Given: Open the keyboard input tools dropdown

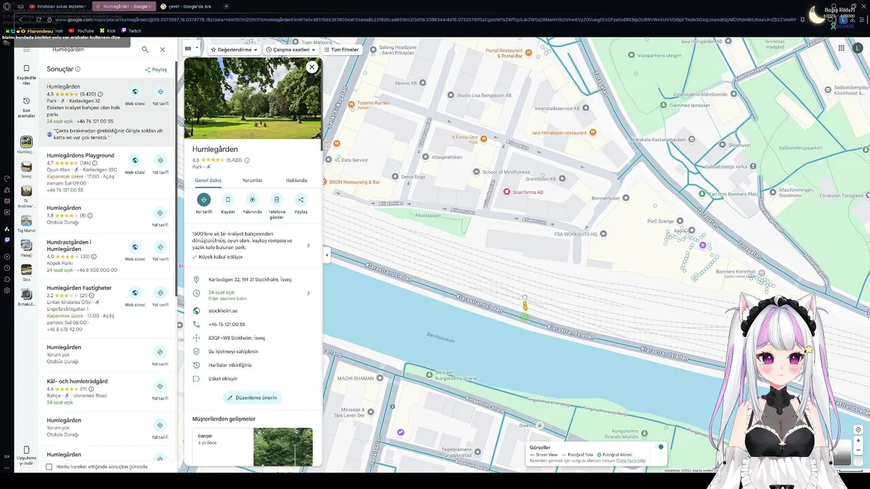Looking at the screenshot, I should coord(191,48).
